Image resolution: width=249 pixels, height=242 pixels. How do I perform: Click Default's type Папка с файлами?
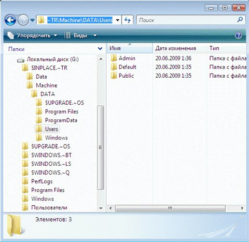click(228, 67)
